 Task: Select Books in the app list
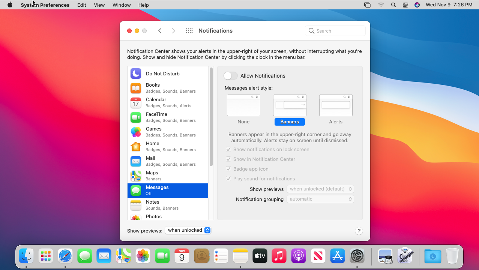tap(168, 88)
